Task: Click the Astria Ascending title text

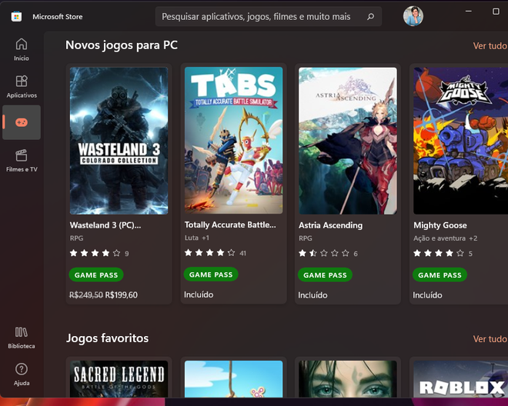Action: (x=330, y=225)
